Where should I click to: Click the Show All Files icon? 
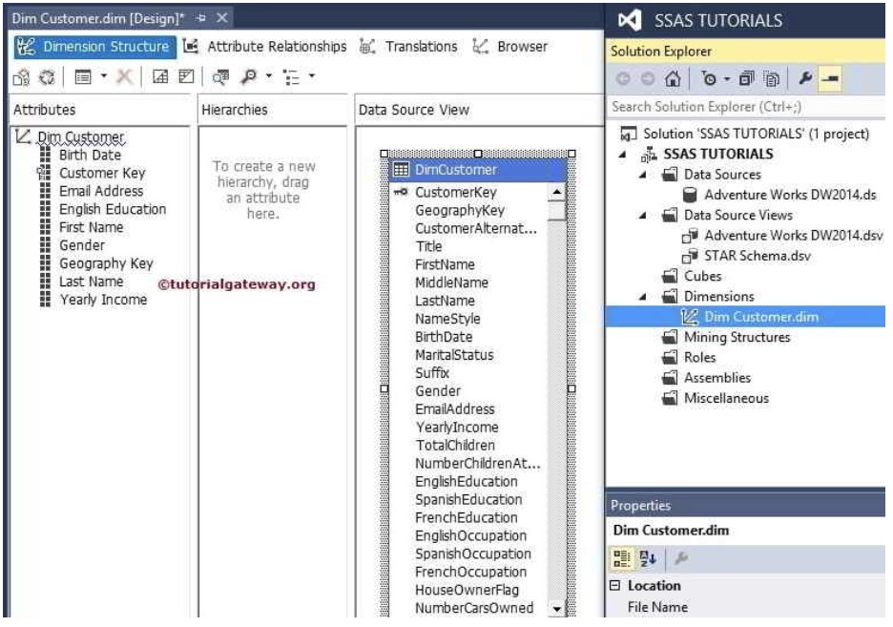click(771, 78)
